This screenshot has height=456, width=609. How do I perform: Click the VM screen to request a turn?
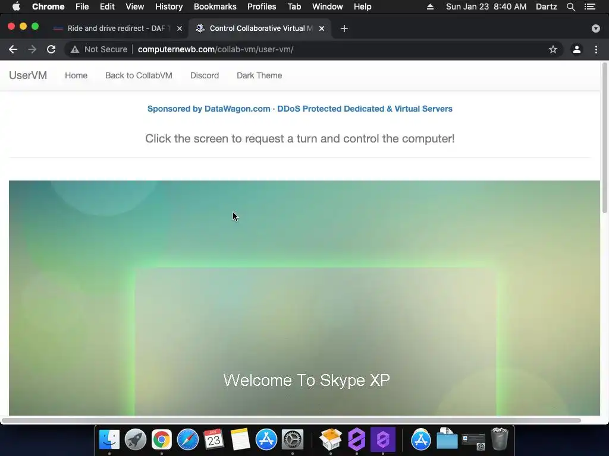click(x=304, y=298)
